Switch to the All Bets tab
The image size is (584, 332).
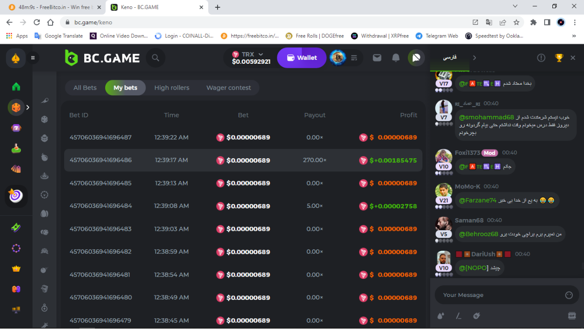pyautogui.click(x=85, y=88)
